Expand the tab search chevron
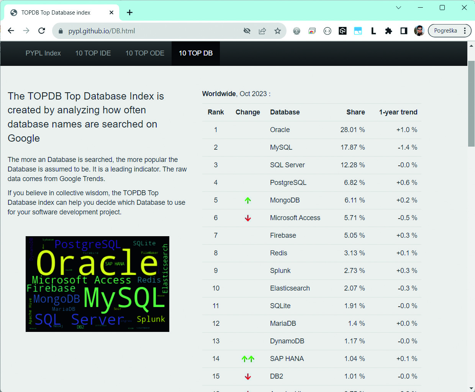The image size is (475, 392). pos(398,8)
